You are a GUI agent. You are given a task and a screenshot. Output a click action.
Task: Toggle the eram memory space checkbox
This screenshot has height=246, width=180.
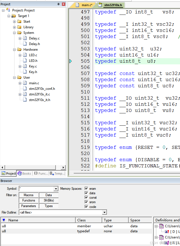point(86,188)
